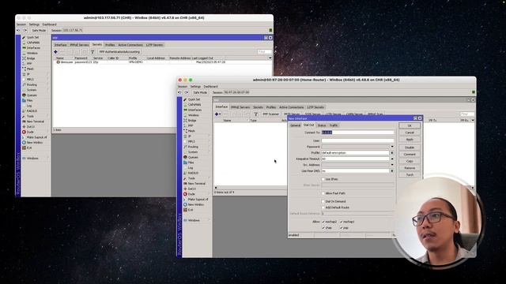
Task: Open Make Supout.rif in the Home-Router sidebar
Action: pos(198,200)
